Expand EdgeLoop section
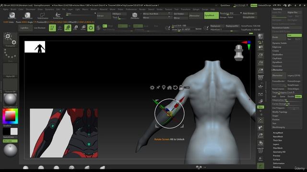 277,47
